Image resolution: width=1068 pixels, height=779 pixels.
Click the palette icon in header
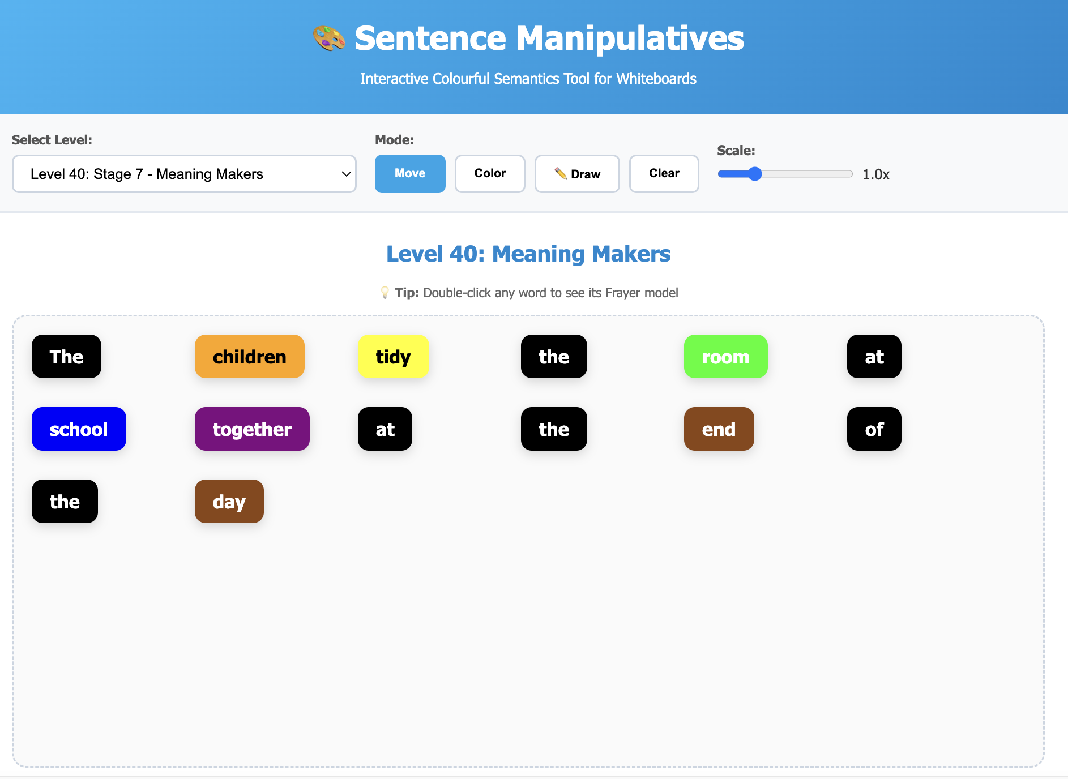click(x=329, y=38)
